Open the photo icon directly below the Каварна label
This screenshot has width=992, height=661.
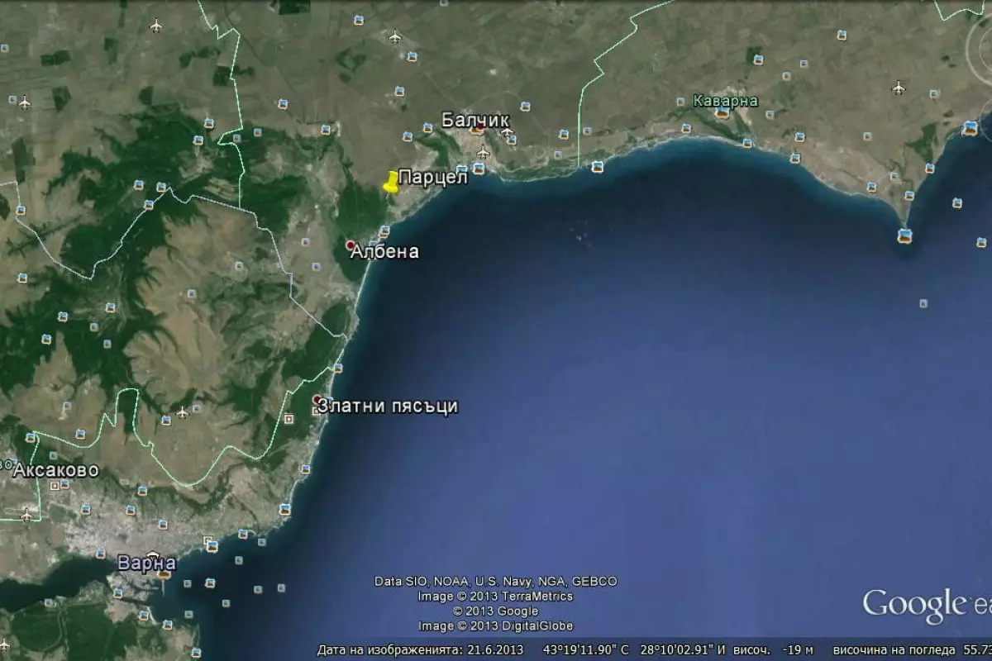[x=723, y=114]
